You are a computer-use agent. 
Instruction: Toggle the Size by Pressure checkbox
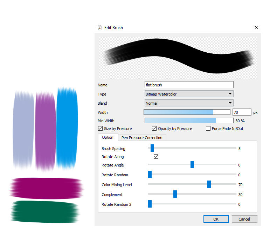tap(100, 128)
